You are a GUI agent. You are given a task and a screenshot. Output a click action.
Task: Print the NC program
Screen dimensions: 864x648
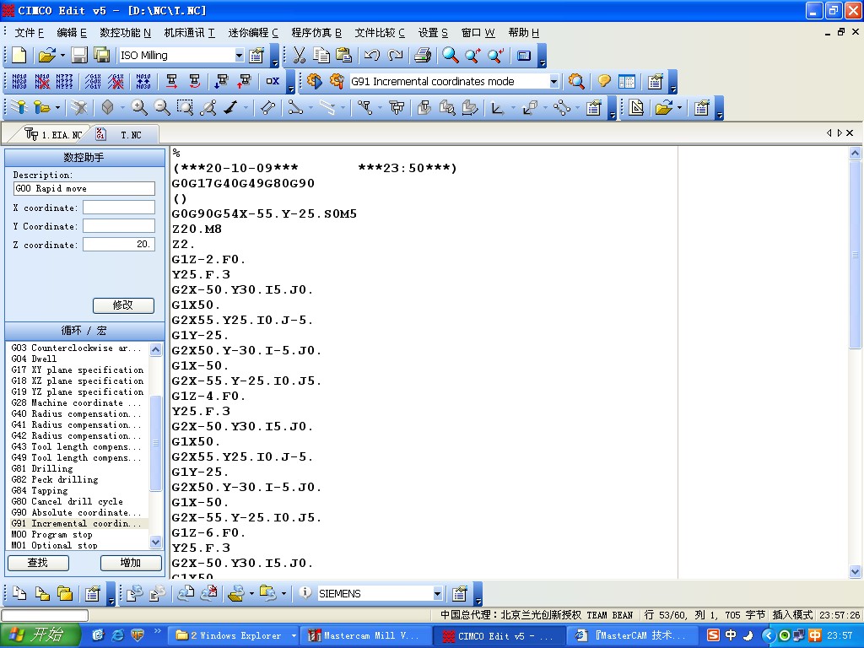click(423, 55)
